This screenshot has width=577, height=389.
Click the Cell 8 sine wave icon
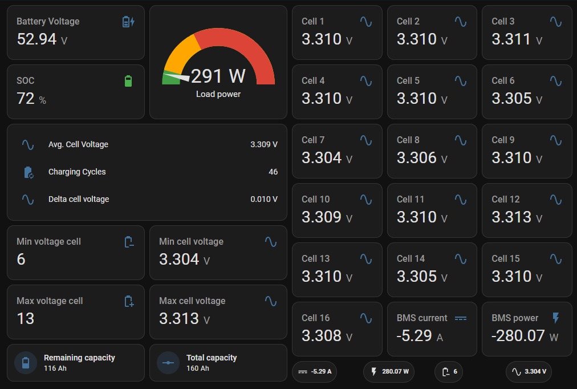click(460, 140)
